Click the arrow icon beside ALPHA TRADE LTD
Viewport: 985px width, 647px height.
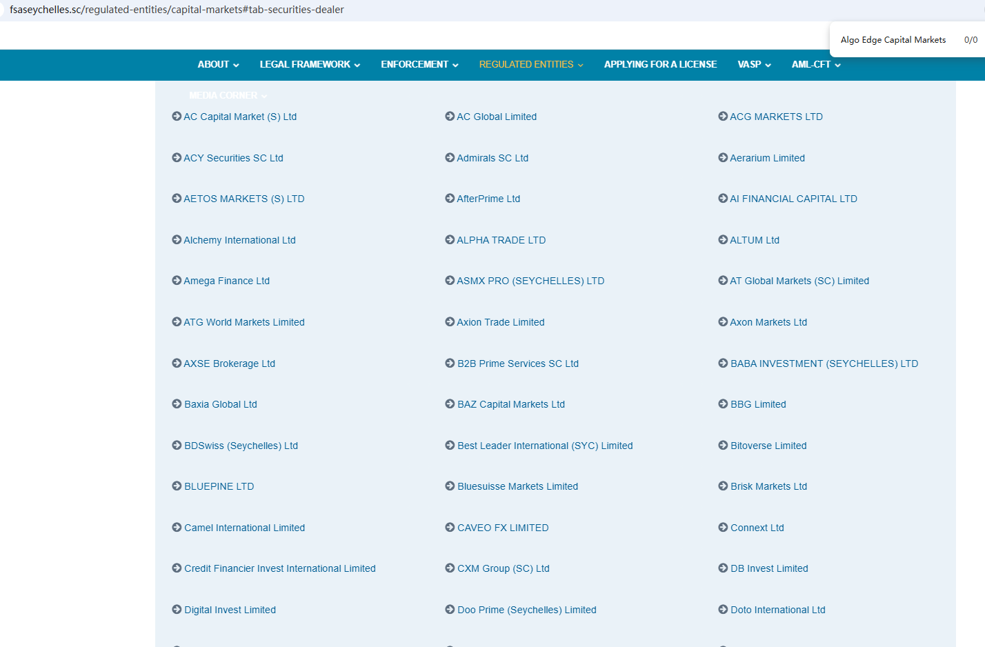click(450, 240)
